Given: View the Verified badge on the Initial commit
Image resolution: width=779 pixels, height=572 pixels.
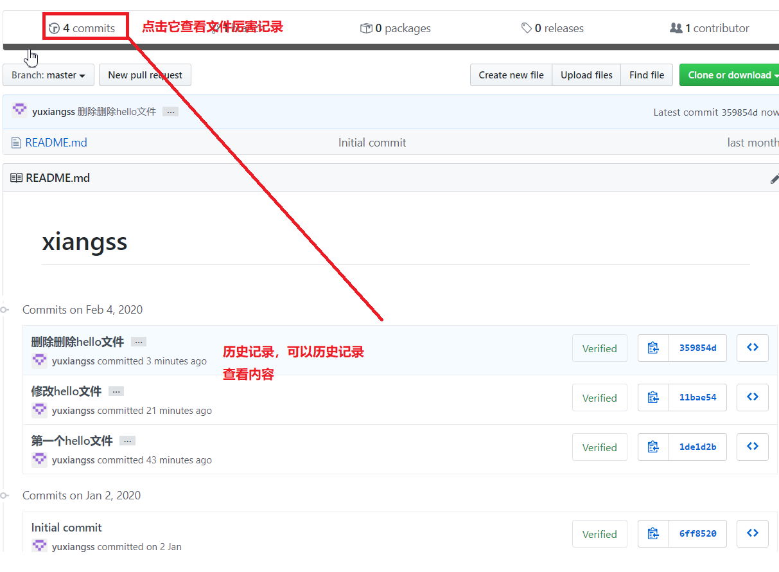Looking at the screenshot, I should pyautogui.click(x=599, y=533).
